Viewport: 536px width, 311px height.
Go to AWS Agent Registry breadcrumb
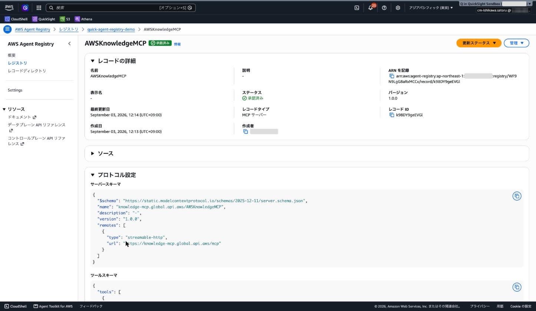33,29
